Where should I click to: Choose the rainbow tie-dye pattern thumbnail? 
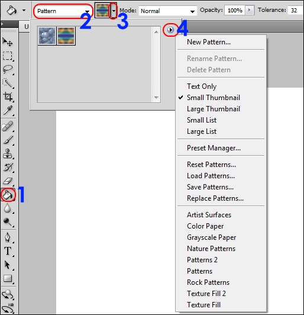coord(66,36)
